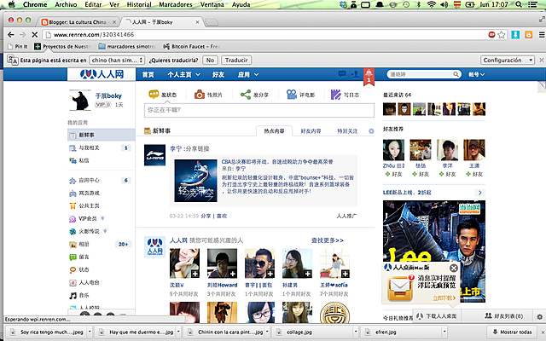
Task: Switch to the special follow feed tab
Action: [347, 131]
